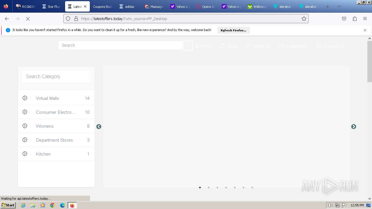372x209 pixels.
Task: Click the Firefox back arrow button
Action: tap(7, 19)
